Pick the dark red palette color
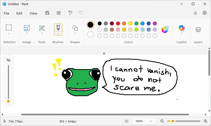Viewport: 211px width, 126px height. [112, 23]
